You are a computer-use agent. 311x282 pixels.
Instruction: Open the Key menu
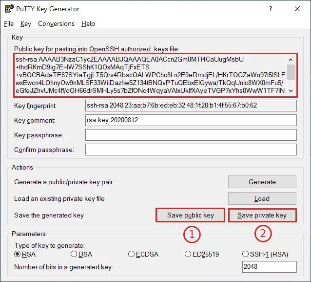click(26, 23)
